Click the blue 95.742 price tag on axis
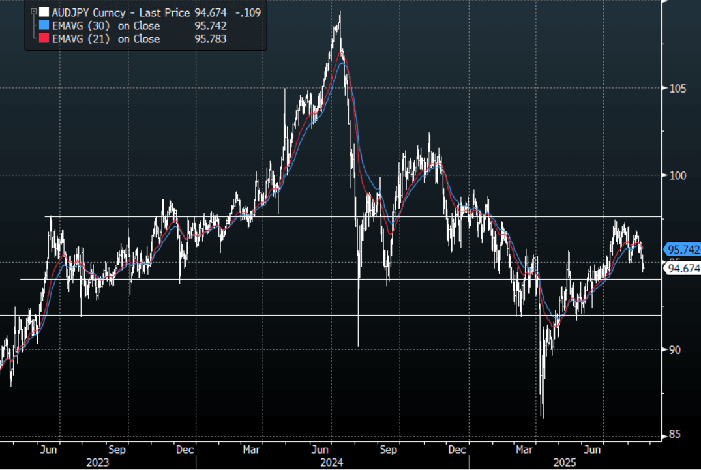The height and width of the screenshot is (470, 701). click(681, 250)
